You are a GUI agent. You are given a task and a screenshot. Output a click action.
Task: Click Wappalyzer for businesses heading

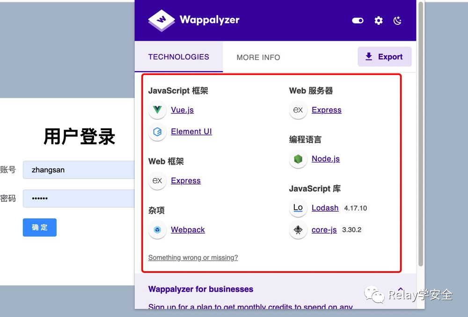pyautogui.click(x=201, y=289)
